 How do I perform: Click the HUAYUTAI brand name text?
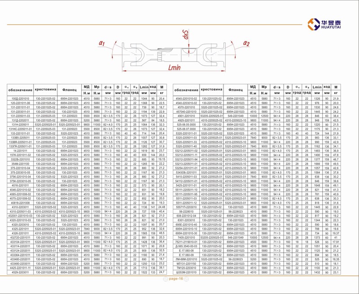click(331, 27)
